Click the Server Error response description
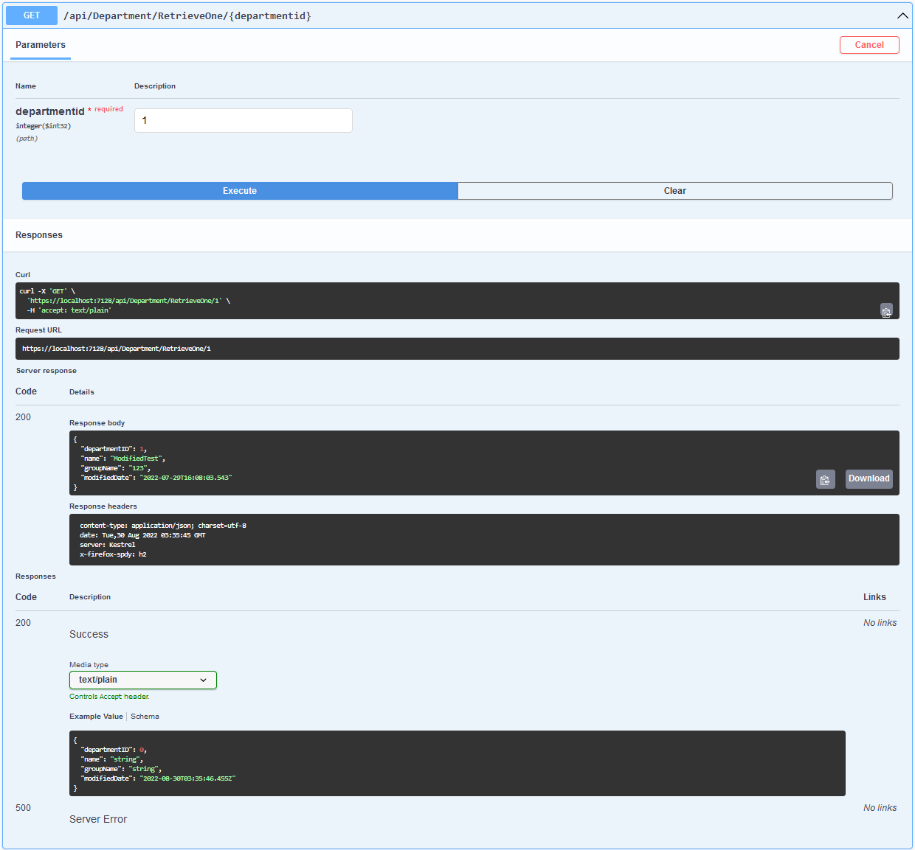The image size is (915, 850). tap(98, 819)
